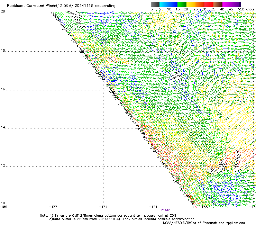
Task: Click the purple '21:32' pass time label
Action: [x=166, y=210]
